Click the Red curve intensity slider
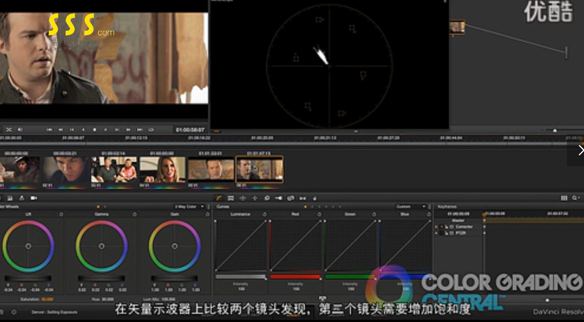Image resolution: width=584 pixels, height=322 pixels. pos(295,276)
